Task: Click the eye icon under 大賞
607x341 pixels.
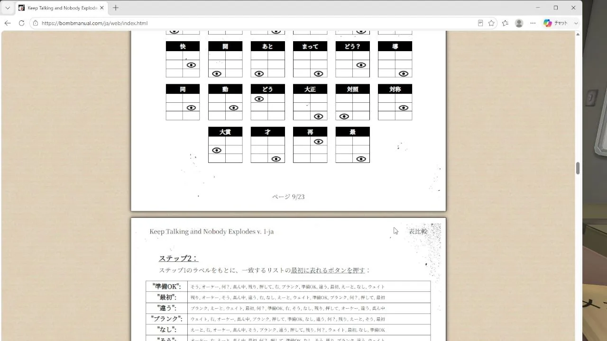Action: 217,150
